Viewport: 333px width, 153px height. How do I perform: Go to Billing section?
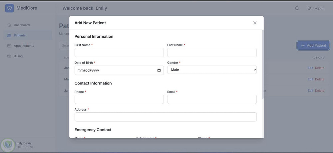[x=18, y=56]
